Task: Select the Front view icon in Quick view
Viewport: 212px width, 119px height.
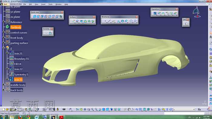Action: (x=38, y=16)
